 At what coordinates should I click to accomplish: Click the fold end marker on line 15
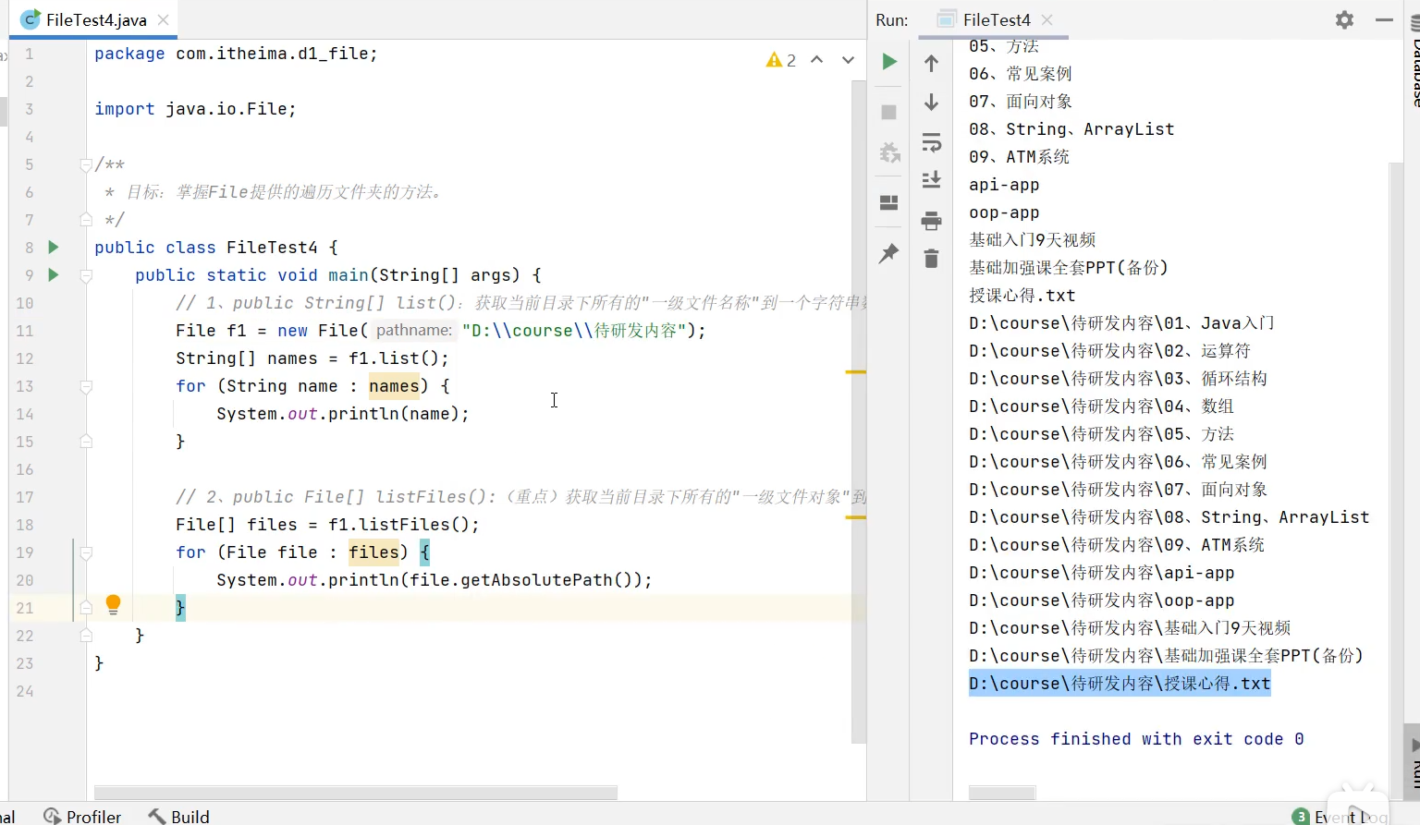(x=86, y=442)
